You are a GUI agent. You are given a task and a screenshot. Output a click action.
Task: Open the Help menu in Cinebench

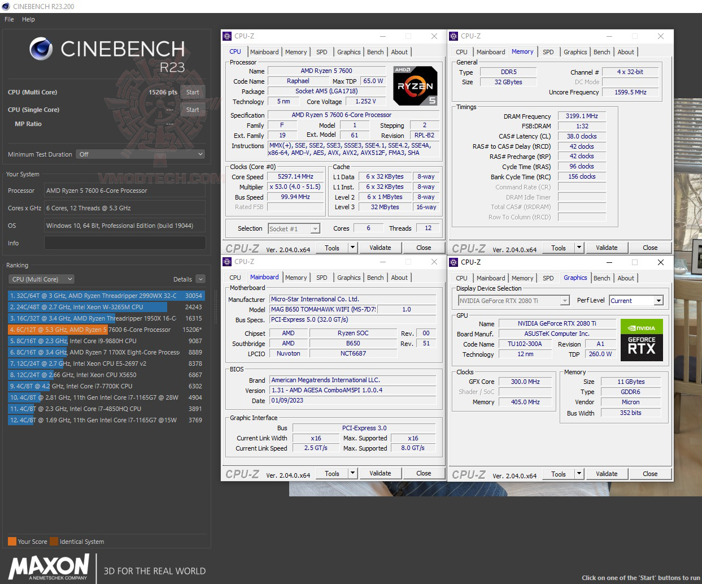(x=28, y=19)
